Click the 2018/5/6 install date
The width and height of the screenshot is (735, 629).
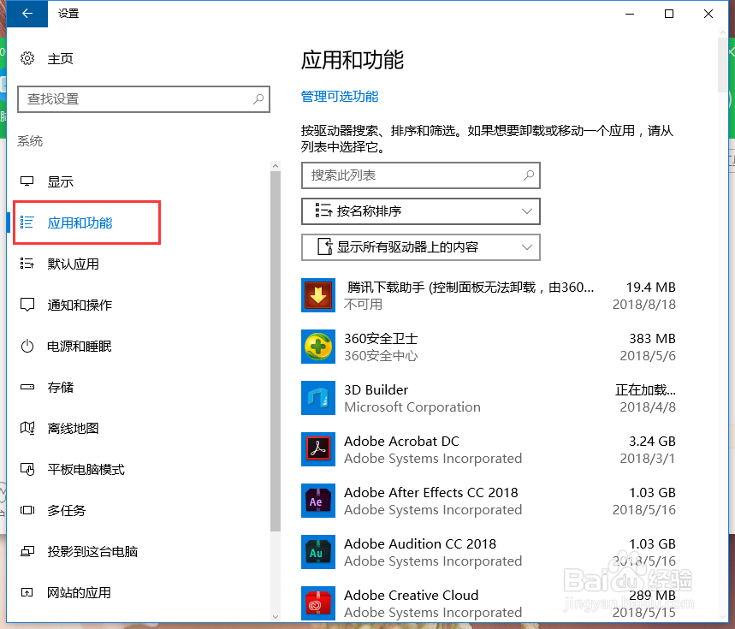[x=648, y=356]
